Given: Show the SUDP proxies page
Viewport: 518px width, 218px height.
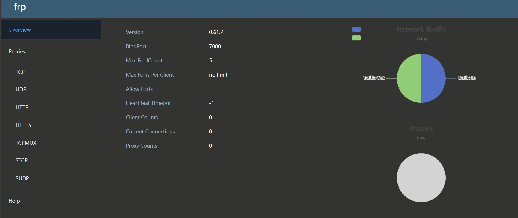Looking at the screenshot, I should 22,178.
